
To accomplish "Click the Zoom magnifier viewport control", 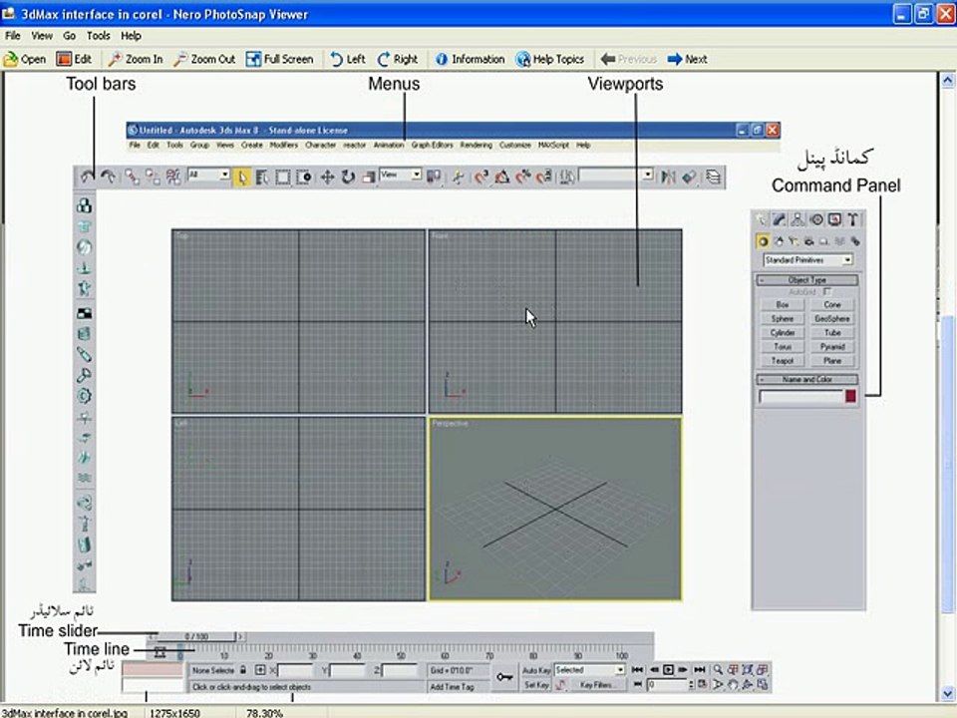I will (x=718, y=670).
